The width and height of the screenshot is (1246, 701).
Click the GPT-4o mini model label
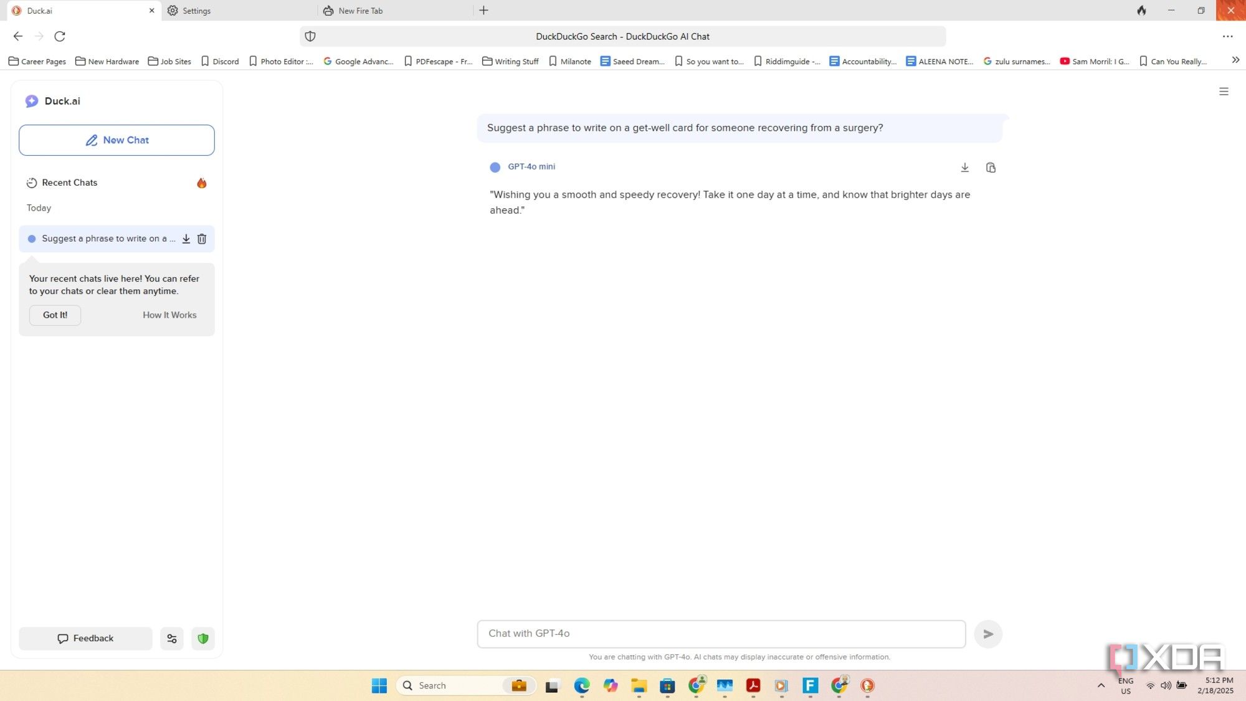(531, 166)
